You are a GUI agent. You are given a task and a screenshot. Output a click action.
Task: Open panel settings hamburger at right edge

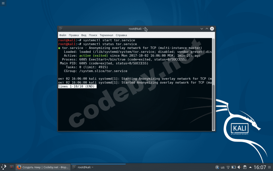270,167
